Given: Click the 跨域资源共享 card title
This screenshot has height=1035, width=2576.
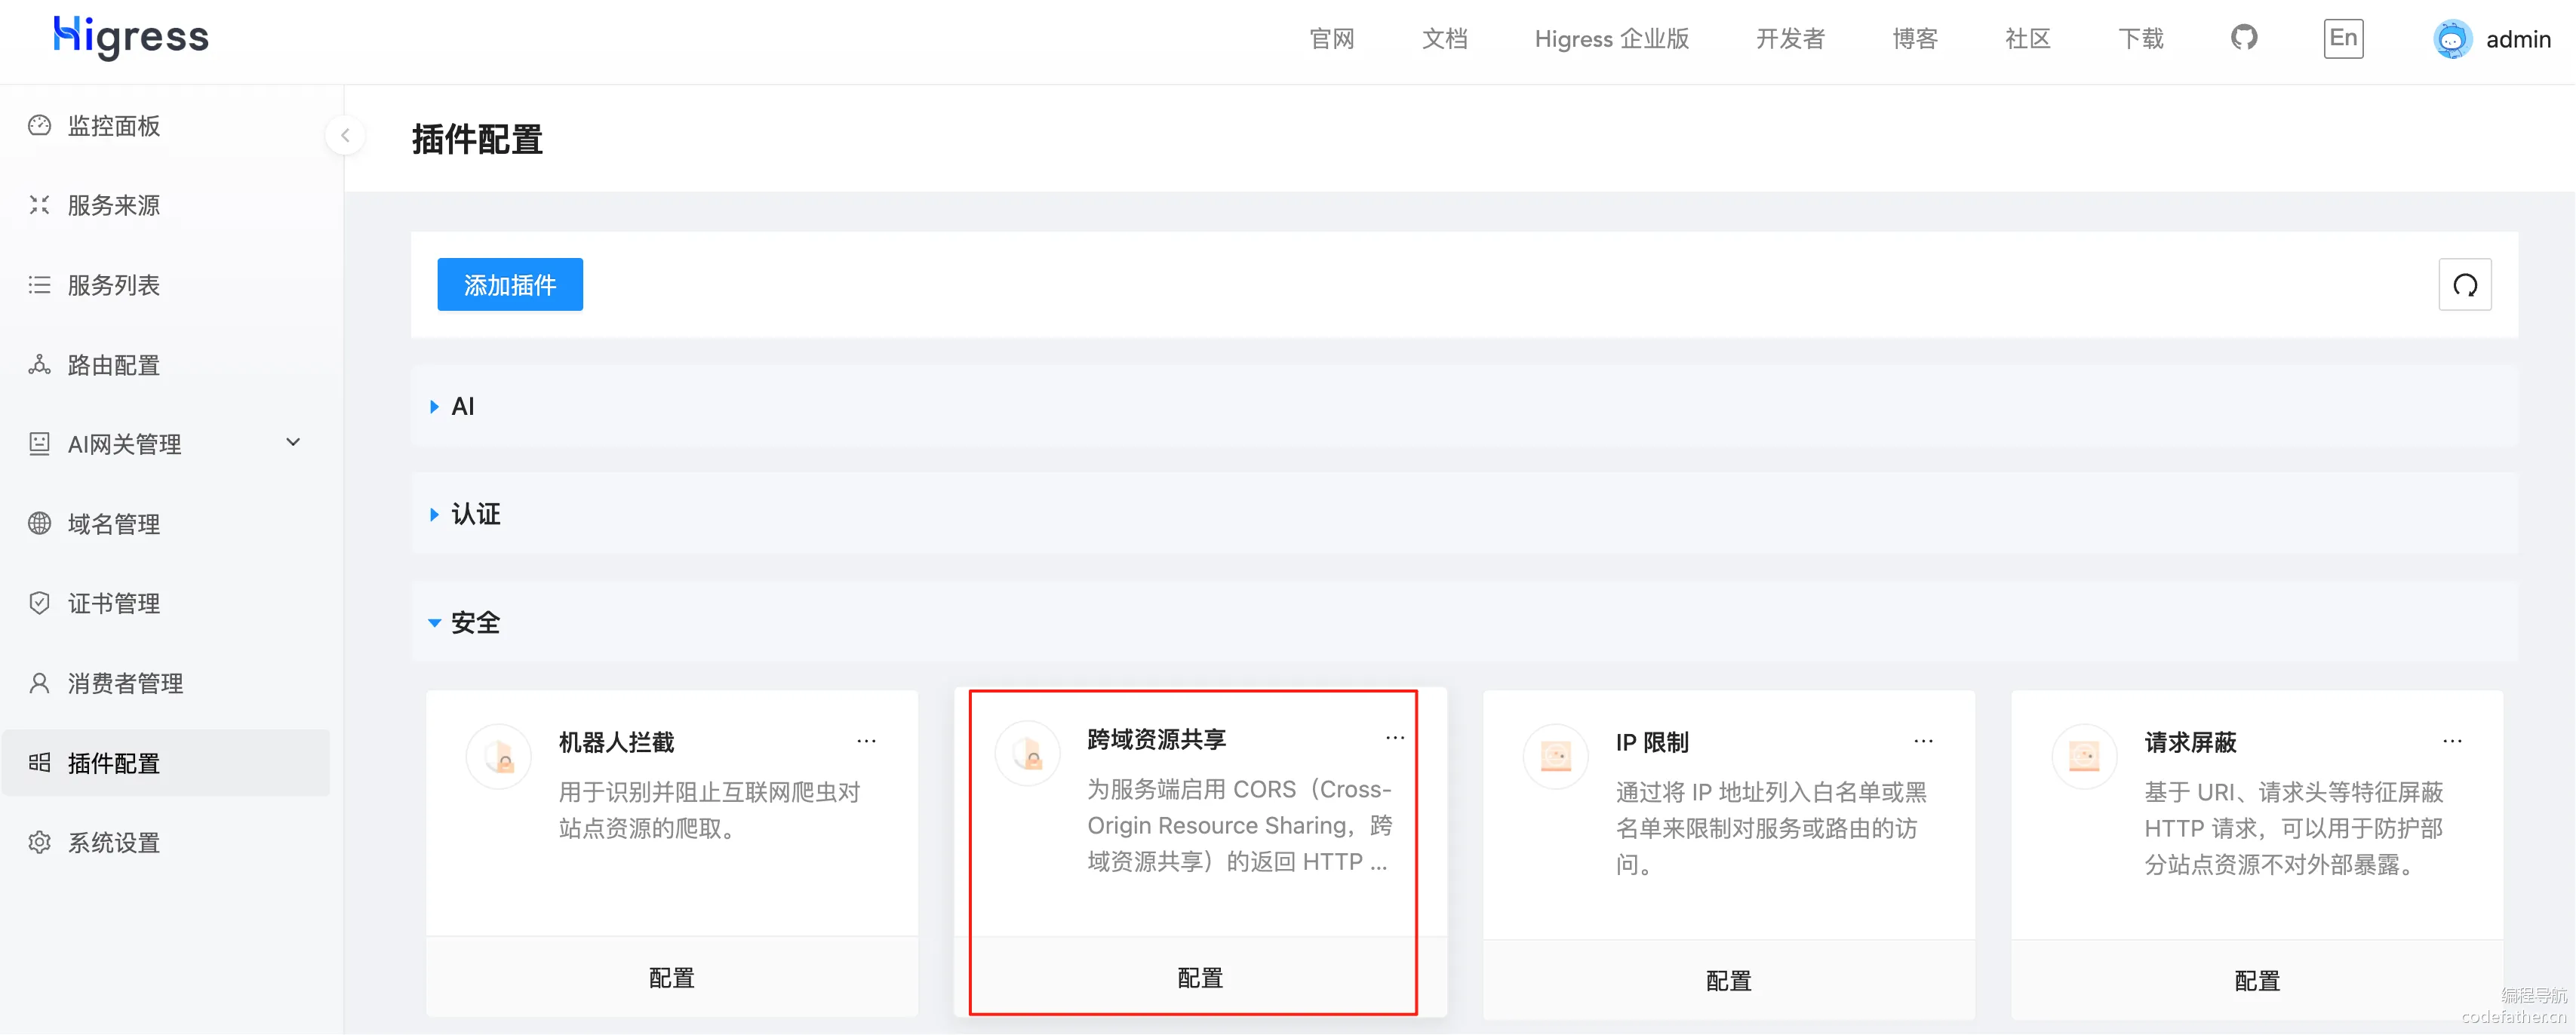Looking at the screenshot, I should pyautogui.click(x=1157, y=739).
